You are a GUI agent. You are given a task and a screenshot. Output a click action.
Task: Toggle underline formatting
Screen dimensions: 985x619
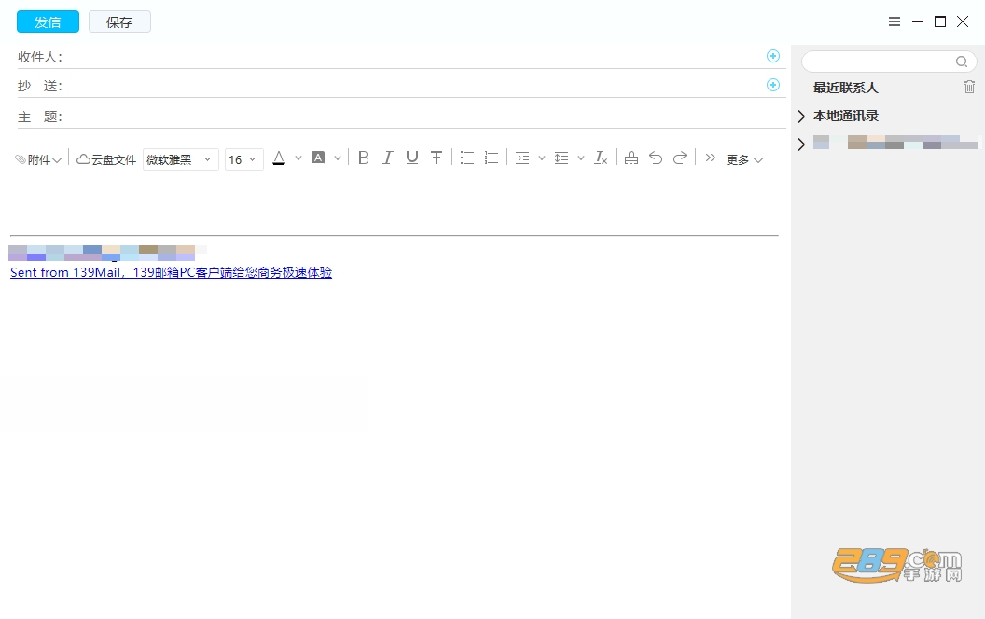(412, 158)
